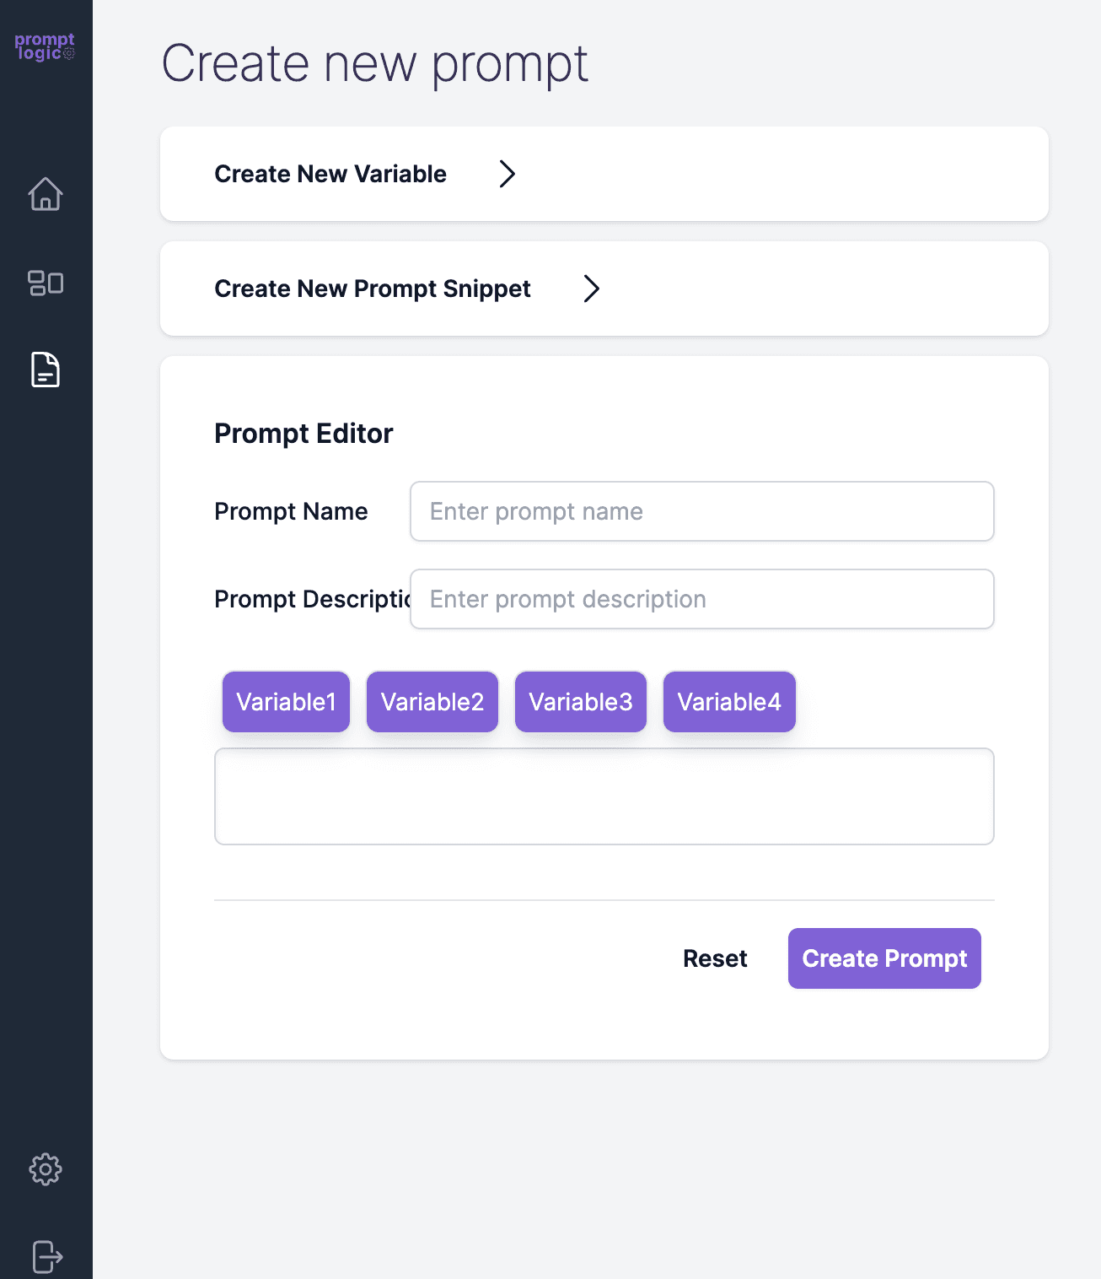
Task: Click the Prompt Editor section heading
Action: pos(303,434)
